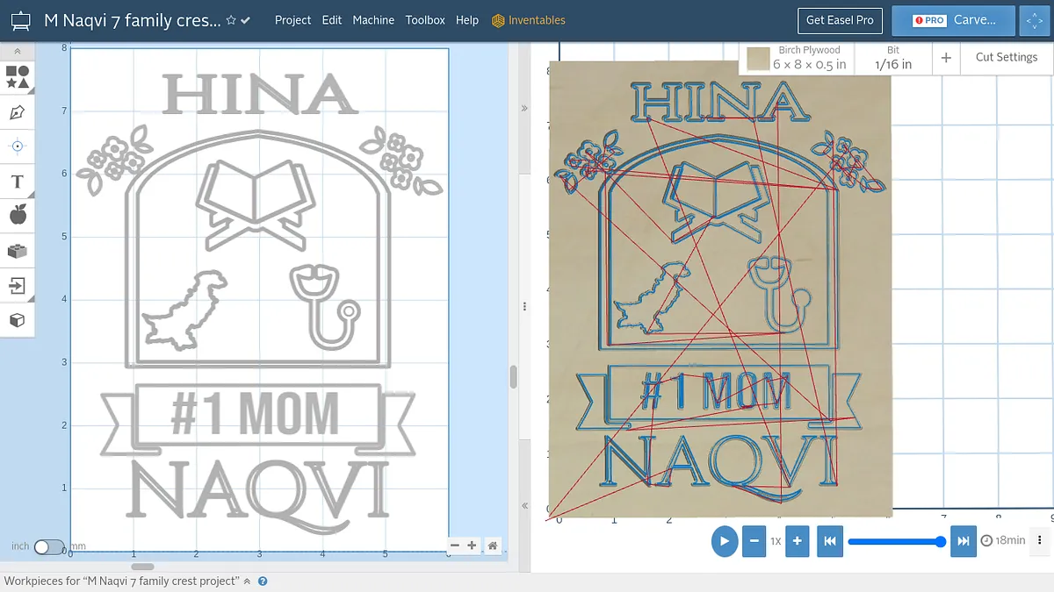Zoom in the design canvas

click(x=472, y=546)
